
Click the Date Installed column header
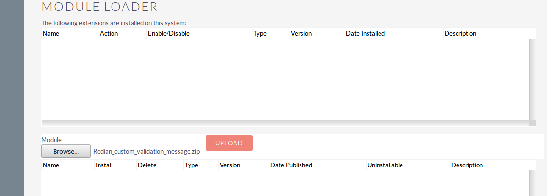pyautogui.click(x=365, y=34)
